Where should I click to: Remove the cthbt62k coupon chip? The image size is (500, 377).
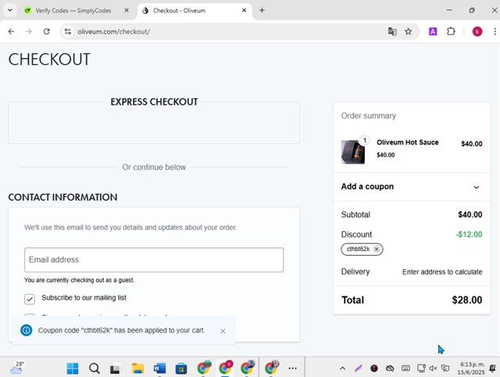click(377, 250)
